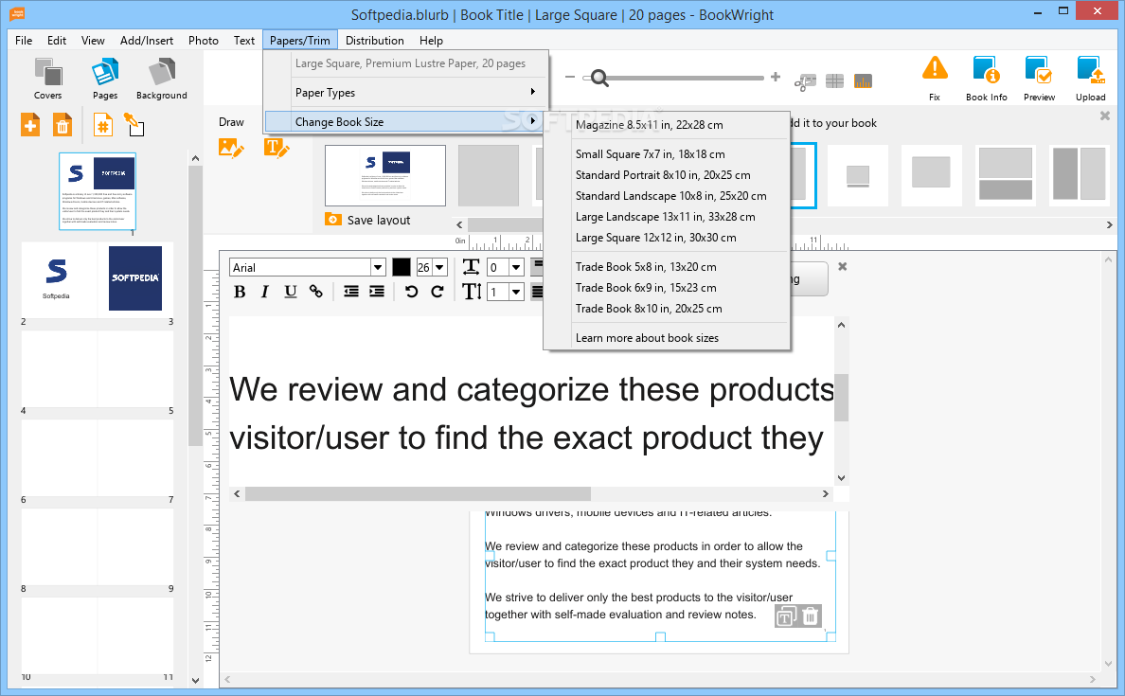
Task: Open the Photo menu
Action: pyautogui.click(x=203, y=40)
